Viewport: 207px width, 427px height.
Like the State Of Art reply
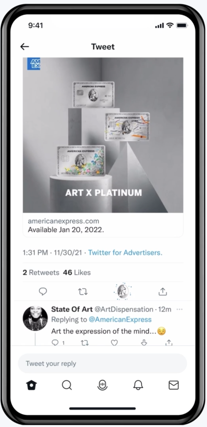click(114, 342)
